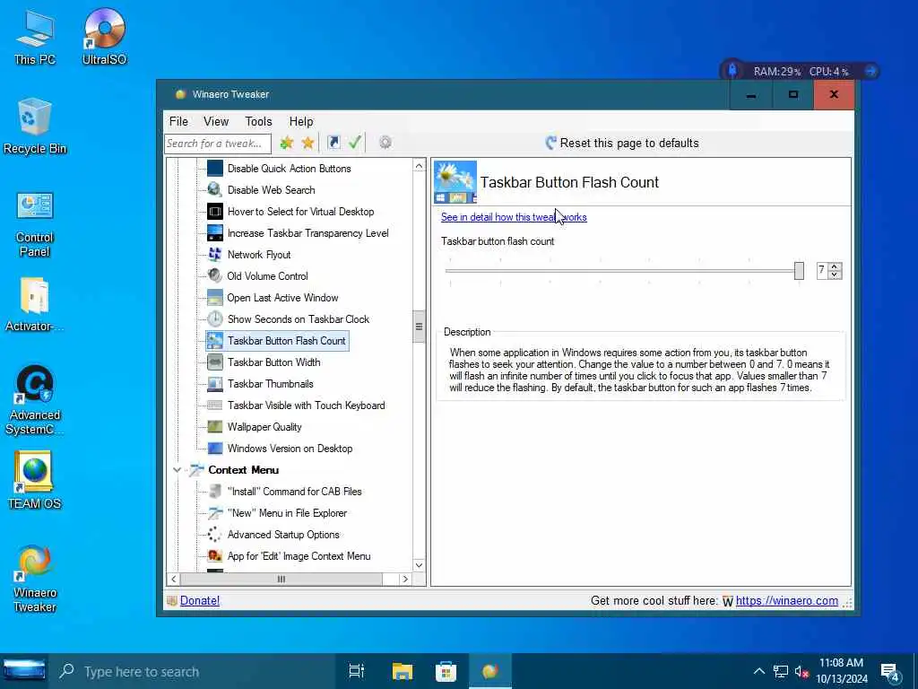This screenshot has height=689, width=918.
Task: Select the TEAM OS desktop icon
Action: [35, 481]
